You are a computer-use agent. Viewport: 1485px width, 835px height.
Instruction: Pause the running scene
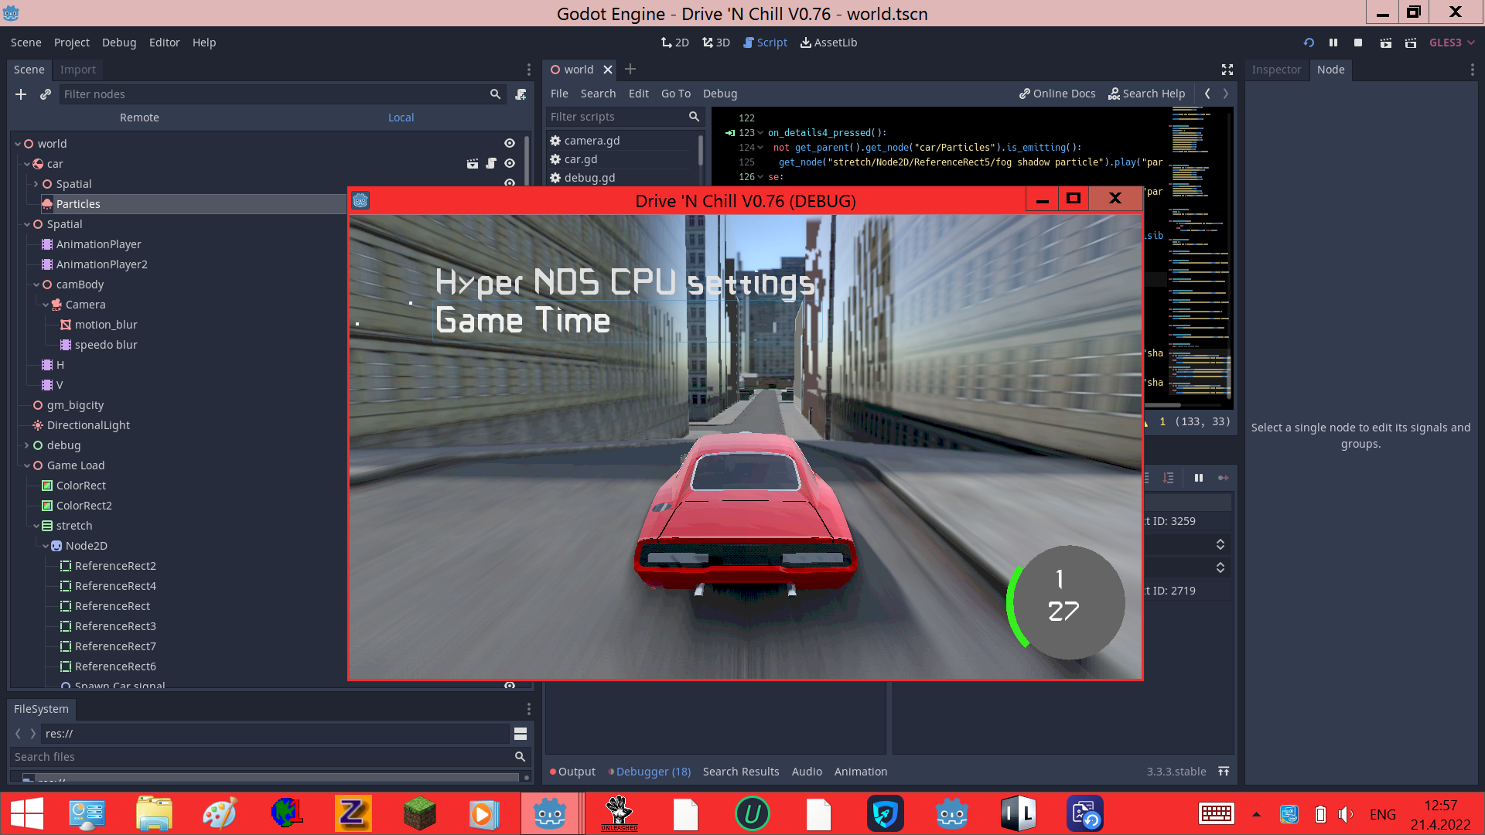pos(1333,43)
